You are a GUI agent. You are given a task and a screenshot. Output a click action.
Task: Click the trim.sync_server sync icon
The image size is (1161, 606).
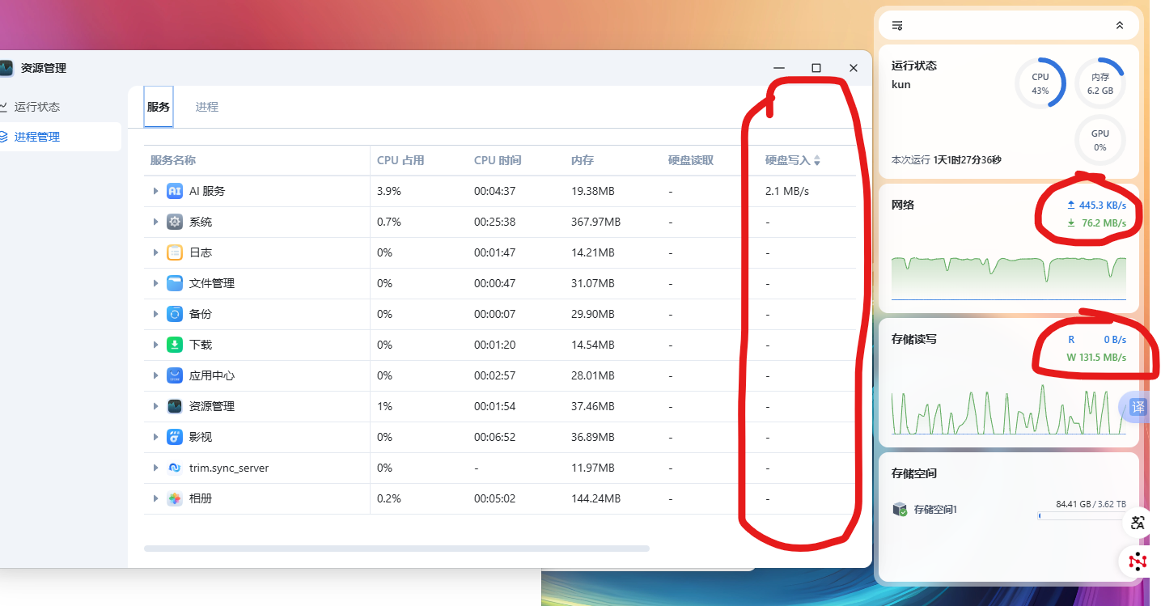tap(175, 468)
